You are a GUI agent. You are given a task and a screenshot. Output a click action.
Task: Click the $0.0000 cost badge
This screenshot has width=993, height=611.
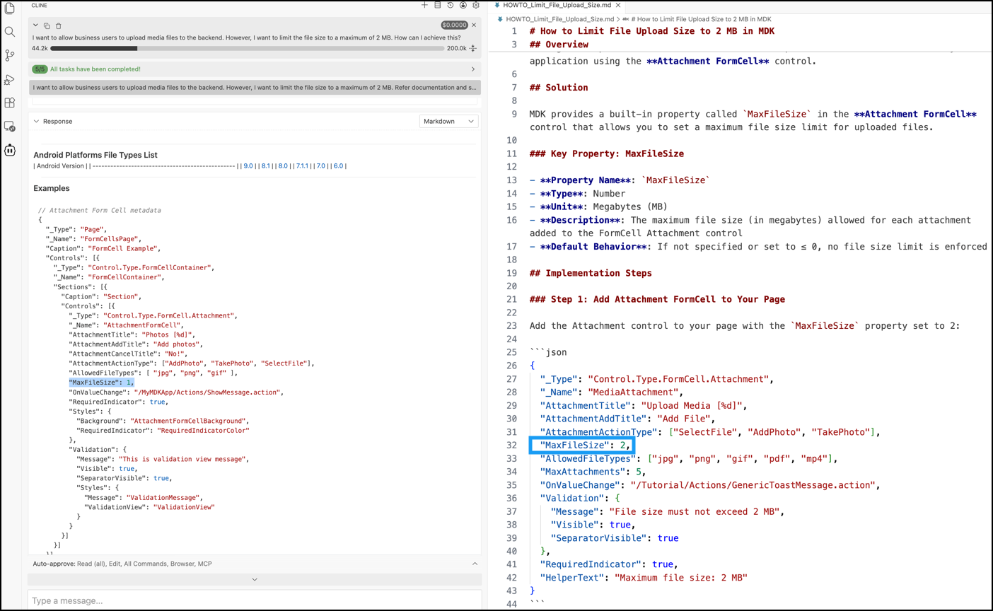tap(454, 25)
